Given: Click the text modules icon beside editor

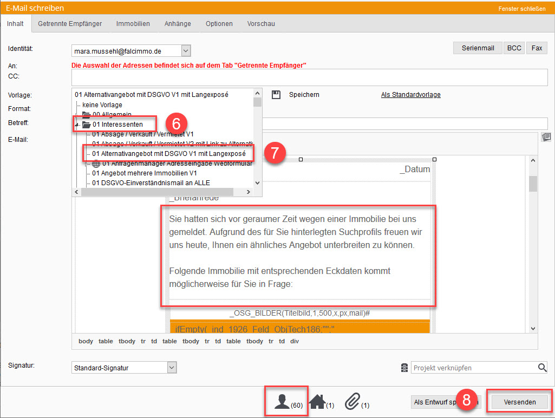Looking at the screenshot, I should click(x=546, y=137).
